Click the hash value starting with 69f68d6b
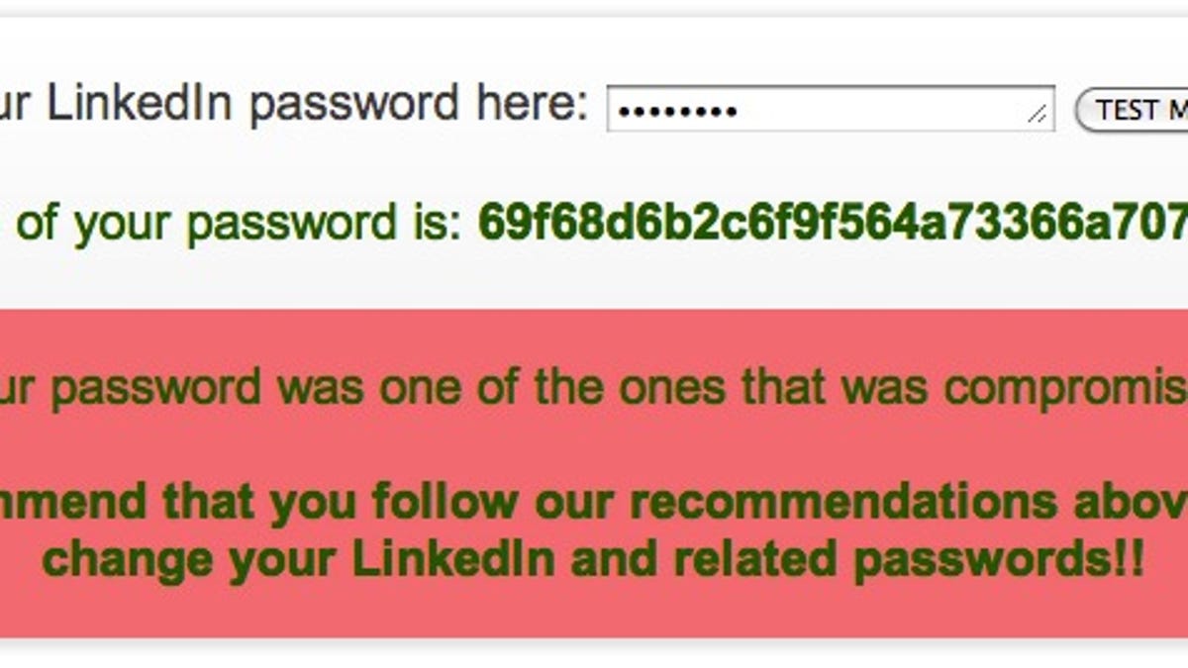The image size is (1188, 668). [x=832, y=221]
